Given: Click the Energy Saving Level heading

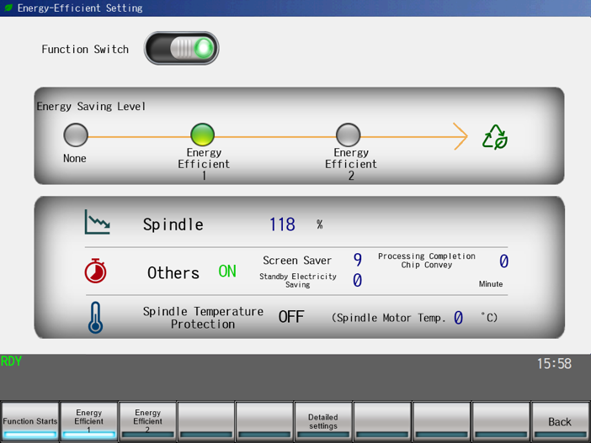Looking at the screenshot, I should coord(91,107).
